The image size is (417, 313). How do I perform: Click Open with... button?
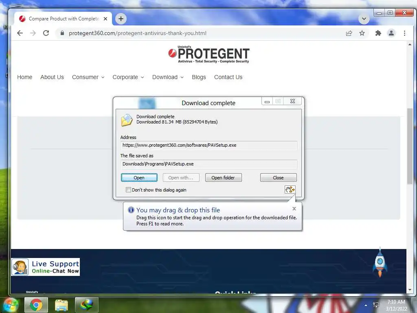pyautogui.click(x=181, y=178)
